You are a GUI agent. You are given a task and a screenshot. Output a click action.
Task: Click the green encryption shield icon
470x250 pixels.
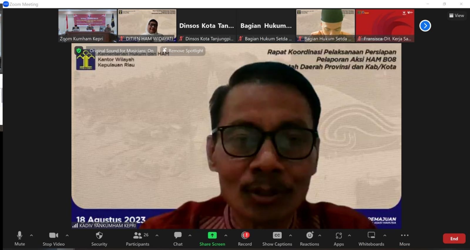tap(79, 51)
